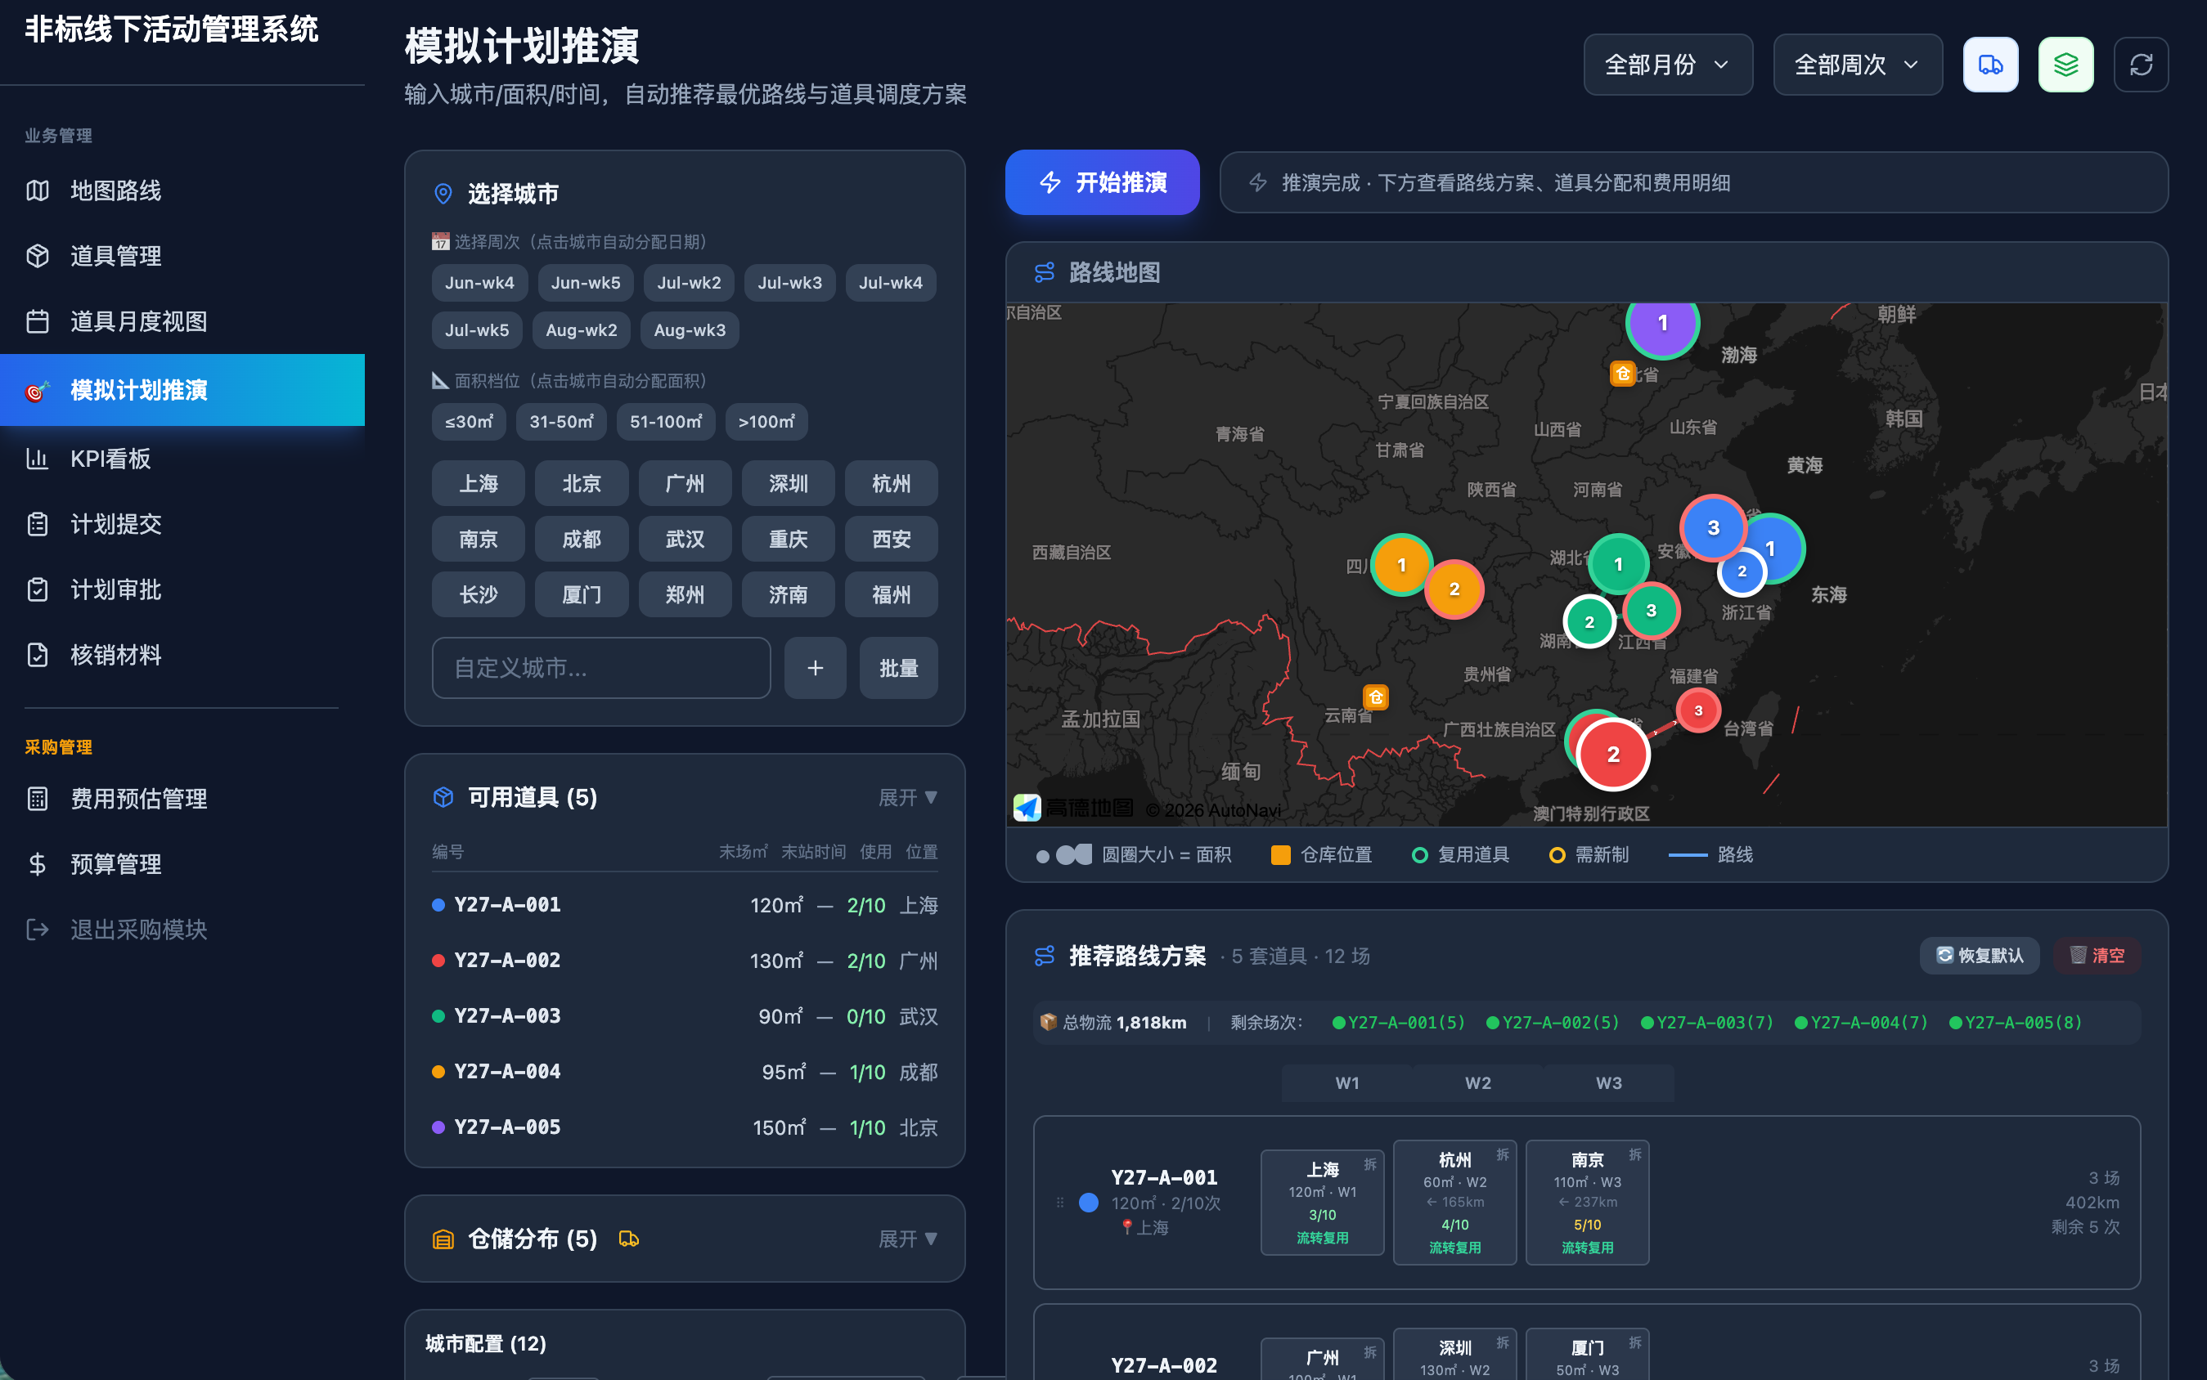Open 核销材料 document icon
Viewport: 2207px width, 1380px height.
(38, 656)
